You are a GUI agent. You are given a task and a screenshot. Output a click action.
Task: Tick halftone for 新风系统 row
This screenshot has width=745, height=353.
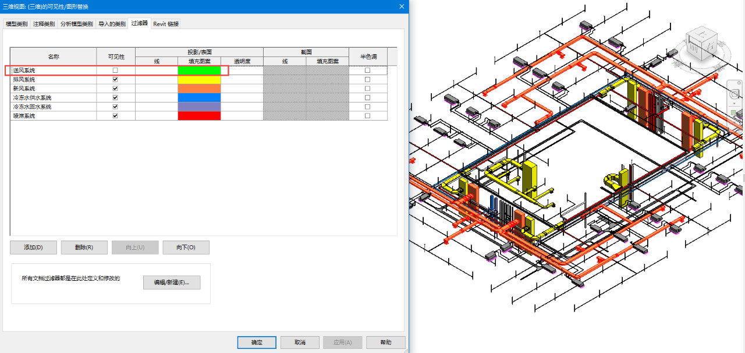click(x=367, y=89)
